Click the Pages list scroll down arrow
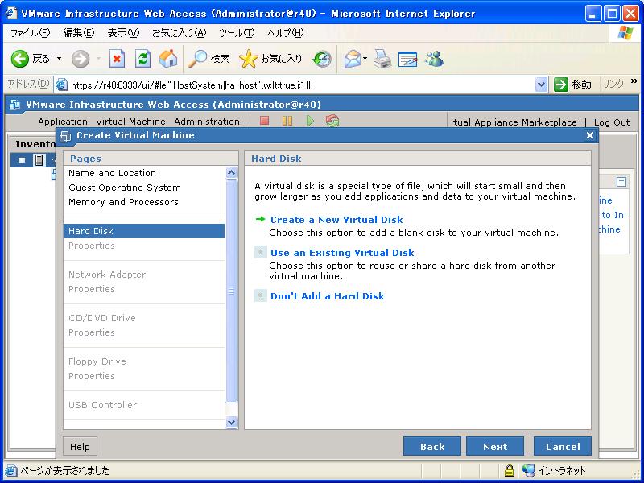644x483 pixels. [232, 422]
